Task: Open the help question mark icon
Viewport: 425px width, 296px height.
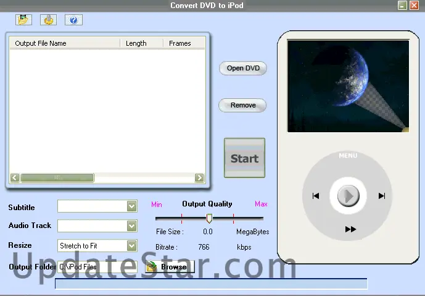Action: coord(73,20)
